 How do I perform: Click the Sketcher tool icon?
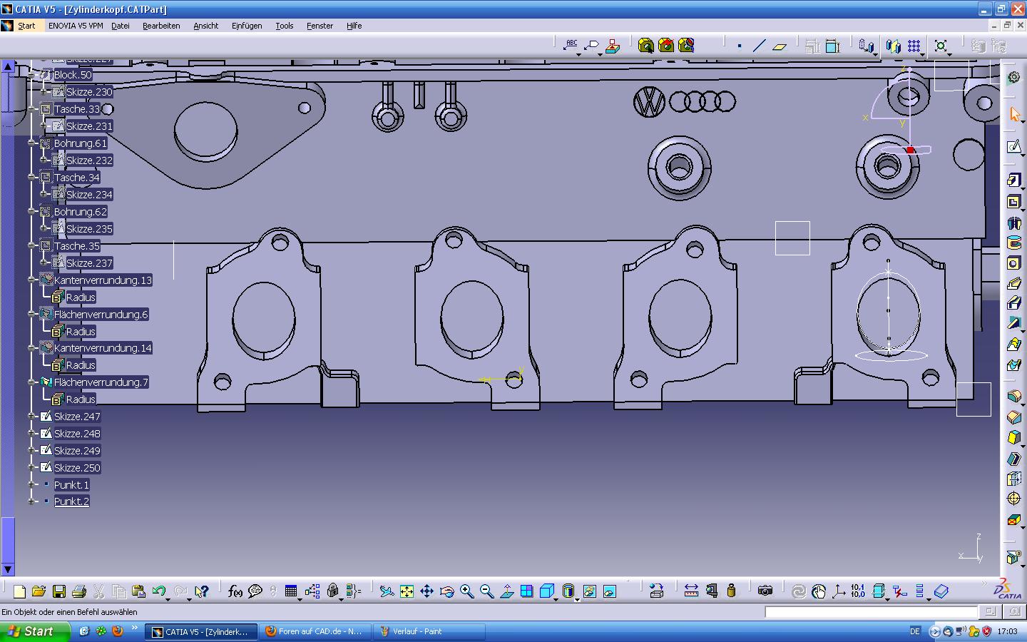1014,146
